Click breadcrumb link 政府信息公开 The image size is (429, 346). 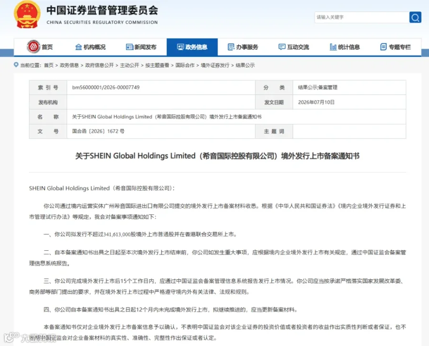[x=99, y=65]
